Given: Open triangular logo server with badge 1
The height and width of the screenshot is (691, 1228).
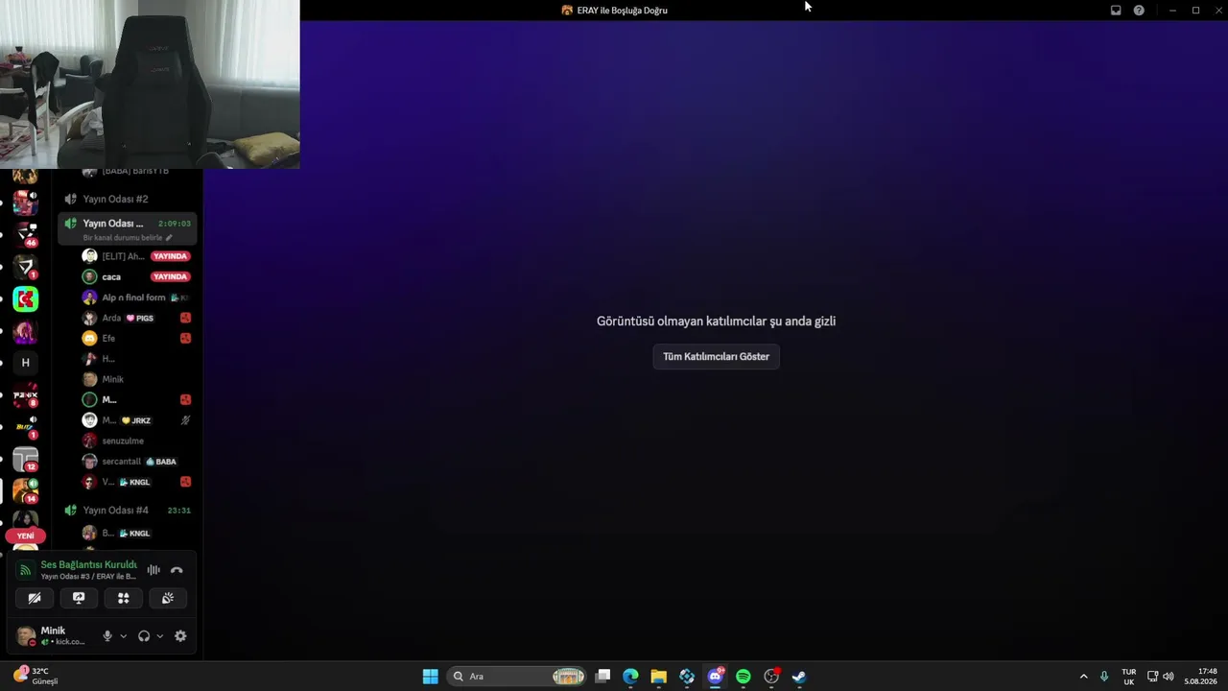Looking at the screenshot, I should point(26,267).
